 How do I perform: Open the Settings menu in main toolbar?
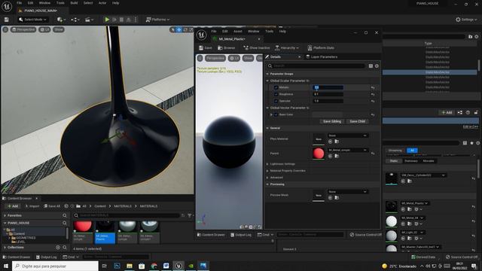pyautogui.click(x=467, y=20)
